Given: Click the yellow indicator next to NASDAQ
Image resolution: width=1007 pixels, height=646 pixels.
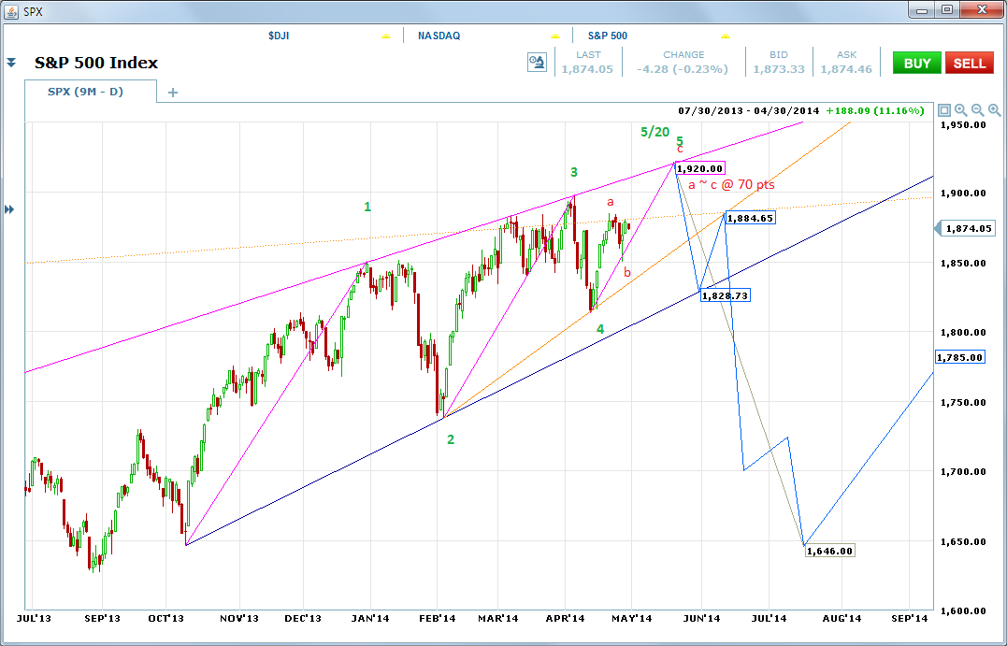Looking at the screenshot, I should (x=555, y=36).
